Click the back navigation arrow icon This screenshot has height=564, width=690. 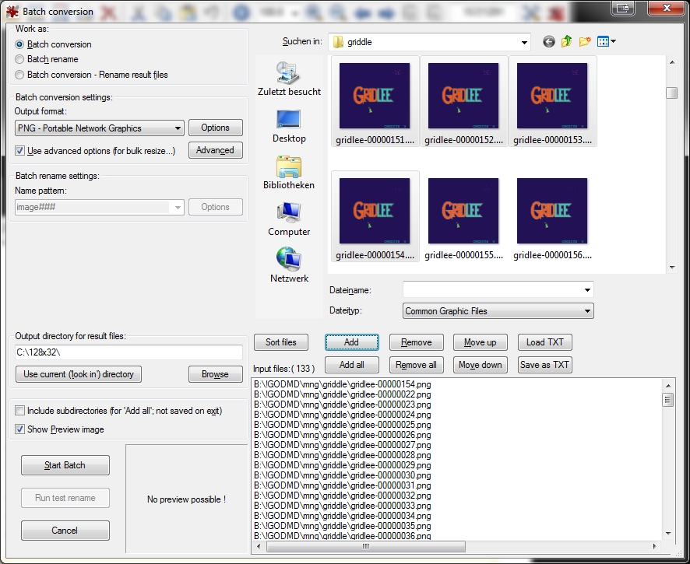click(549, 42)
